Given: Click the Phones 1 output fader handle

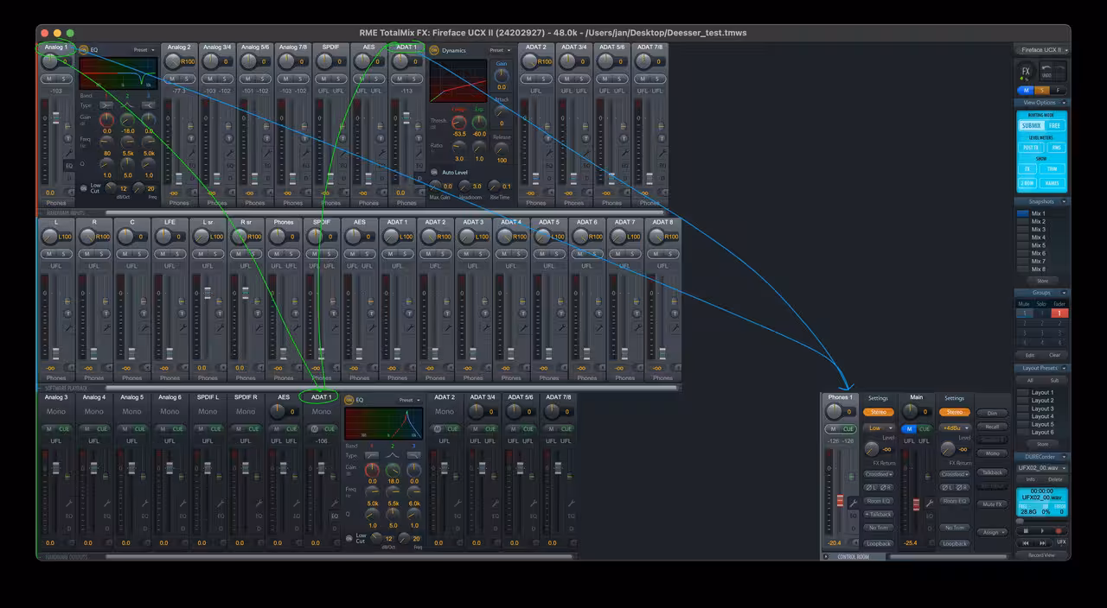Looking at the screenshot, I should click(841, 501).
